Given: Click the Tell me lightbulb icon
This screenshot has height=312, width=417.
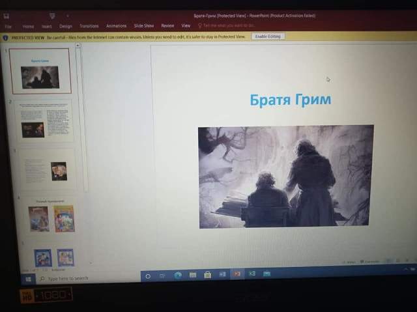Looking at the screenshot, I should pyautogui.click(x=200, y=25).
